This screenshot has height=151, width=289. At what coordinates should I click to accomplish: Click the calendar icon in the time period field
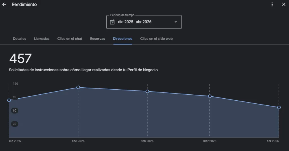[112, 22]
